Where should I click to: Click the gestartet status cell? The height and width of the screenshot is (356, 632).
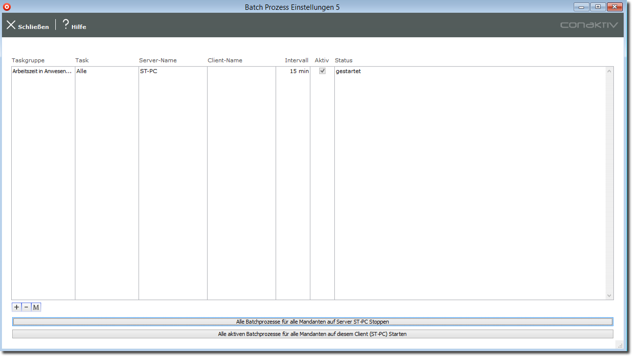click(x=349, y=71)
